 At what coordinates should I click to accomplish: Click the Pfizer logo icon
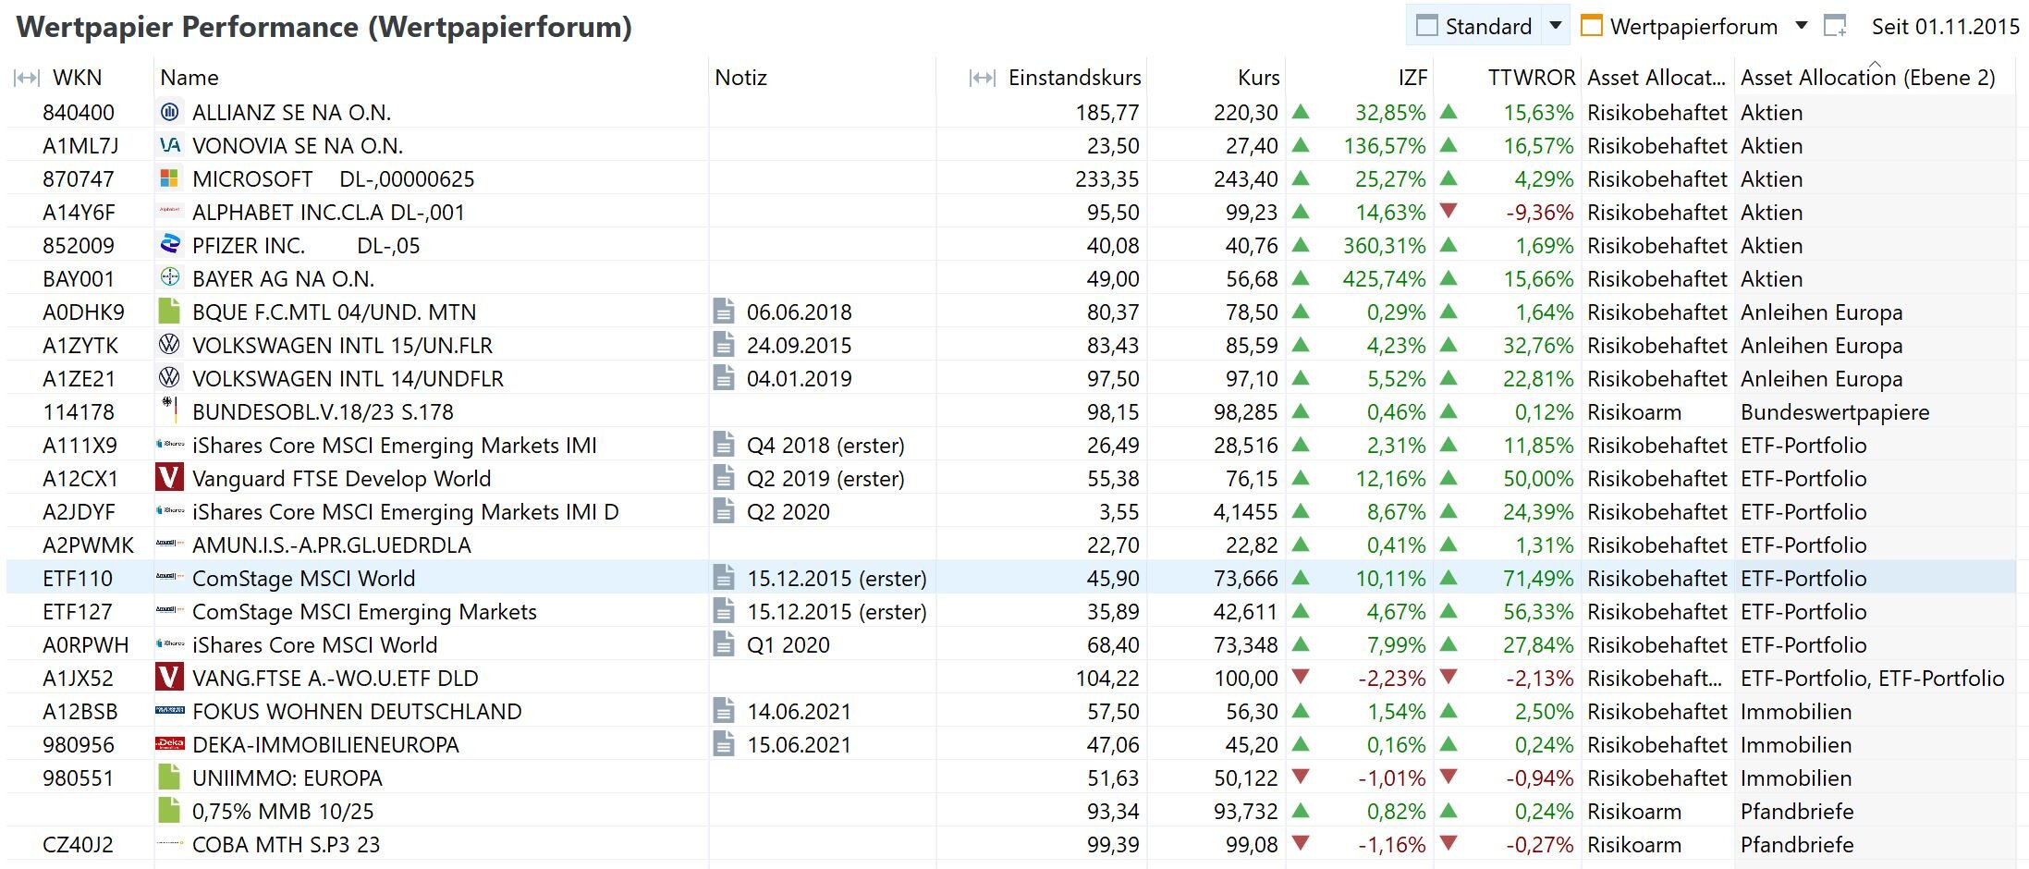tap(169, 244)
